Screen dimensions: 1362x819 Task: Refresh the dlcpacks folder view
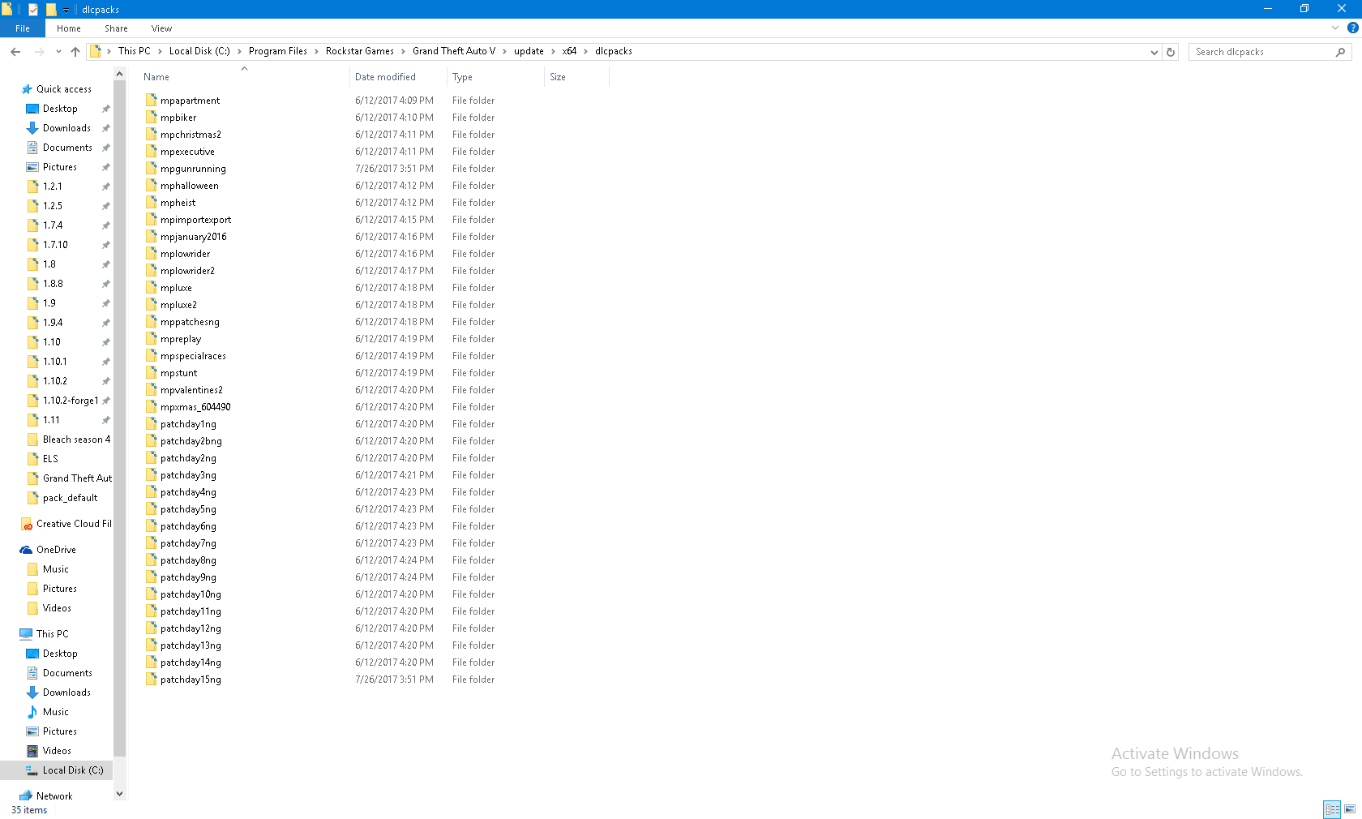[1171, 52]
